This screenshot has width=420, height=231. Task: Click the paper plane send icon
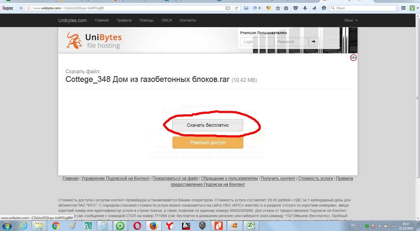[x=314, y=8]
